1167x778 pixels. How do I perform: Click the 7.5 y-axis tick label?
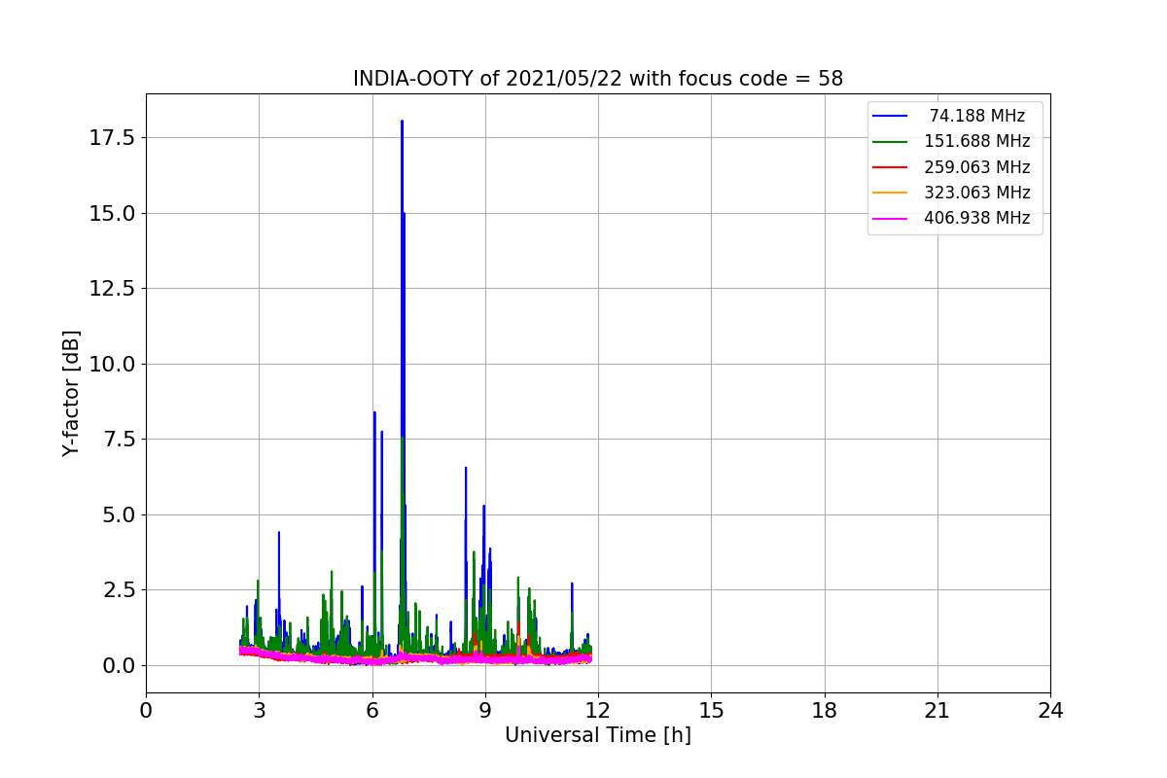121,439
